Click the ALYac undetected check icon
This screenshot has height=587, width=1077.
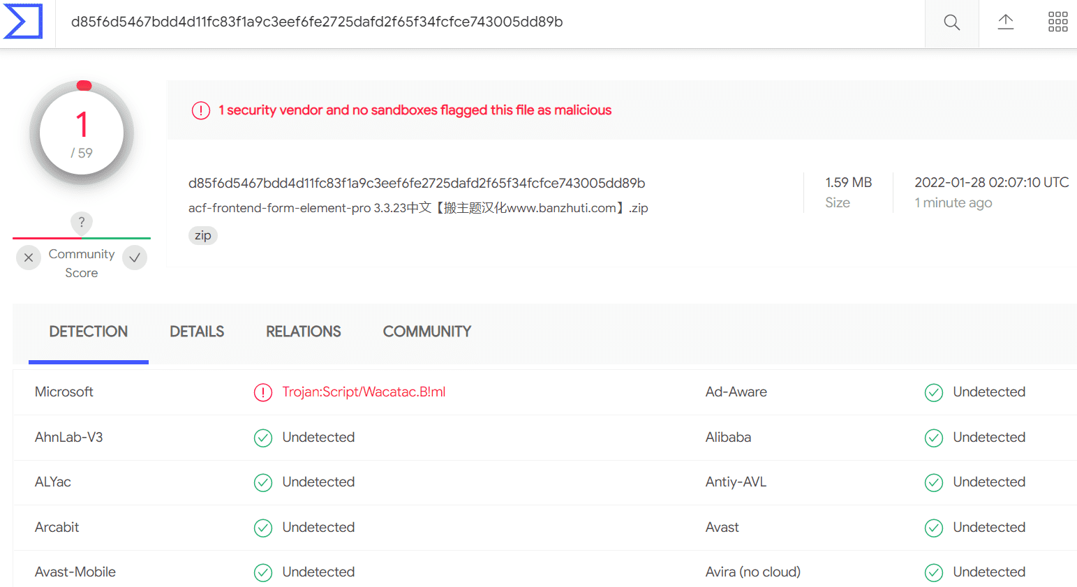click(263, 482)
